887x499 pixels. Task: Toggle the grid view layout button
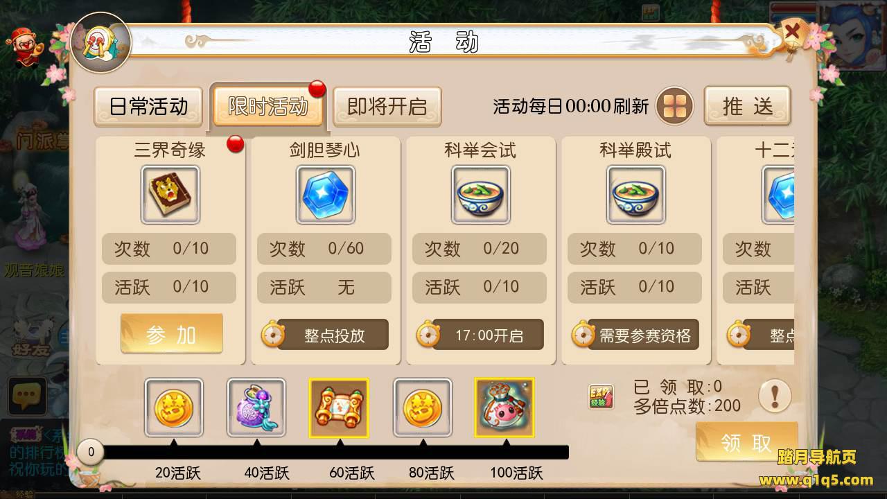[675, 106]
